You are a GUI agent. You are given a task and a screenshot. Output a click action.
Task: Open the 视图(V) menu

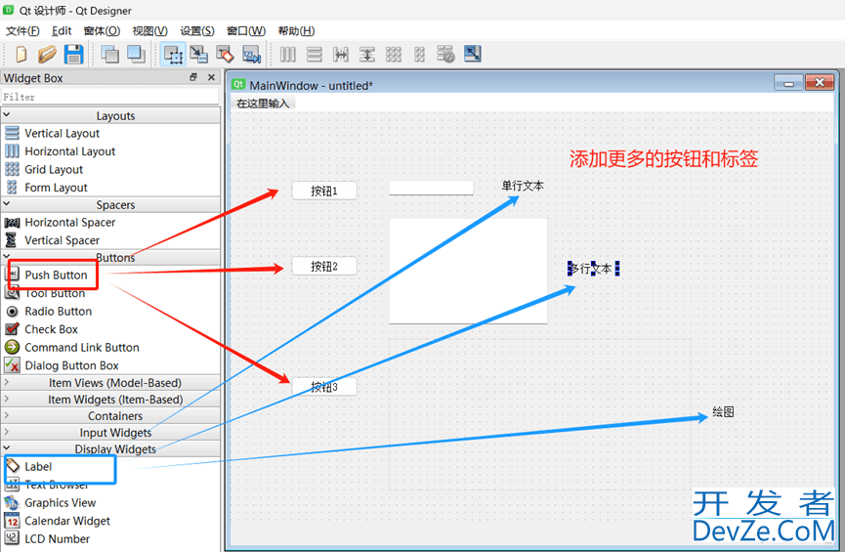pos(149,30)
